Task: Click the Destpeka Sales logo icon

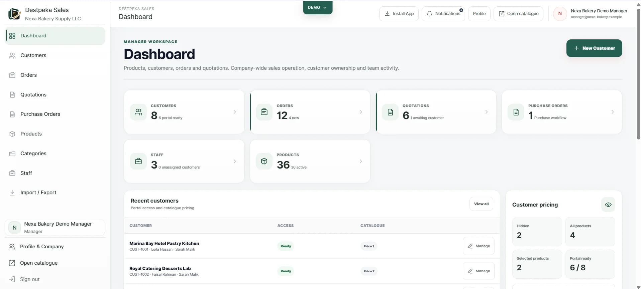Action: pos(14,14)
